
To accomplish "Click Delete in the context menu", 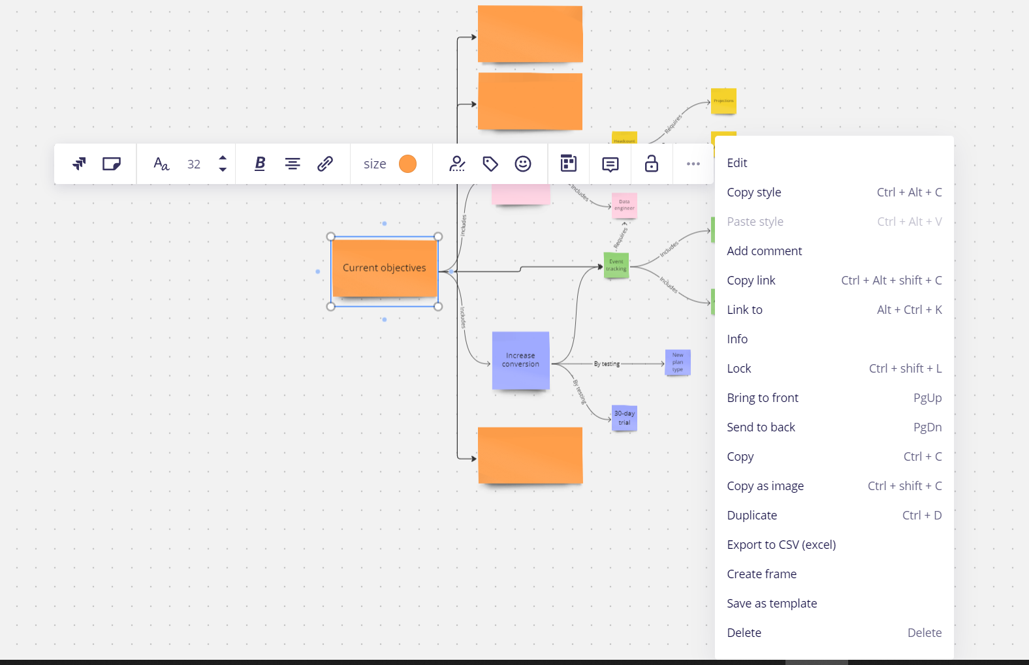I will point(834,633).
